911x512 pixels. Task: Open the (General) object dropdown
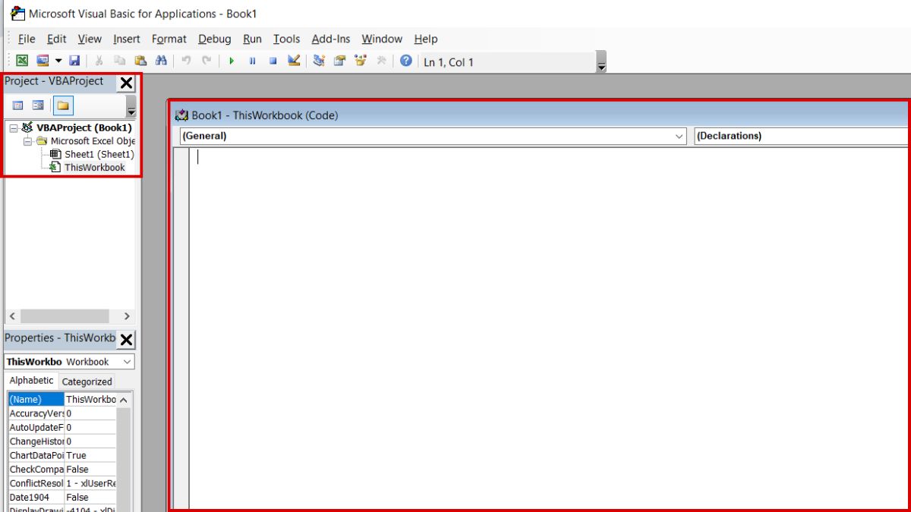(x=433, y=136)
